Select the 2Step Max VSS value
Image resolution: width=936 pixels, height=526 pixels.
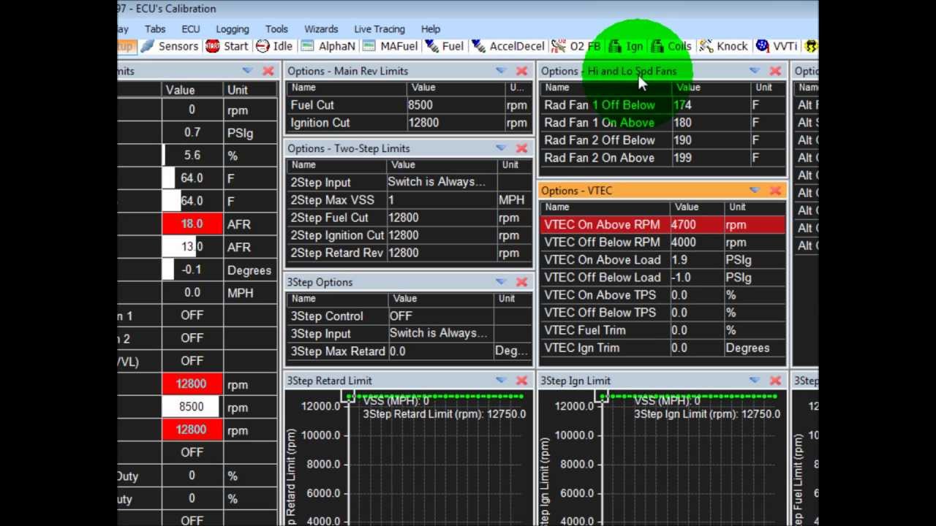441,199
